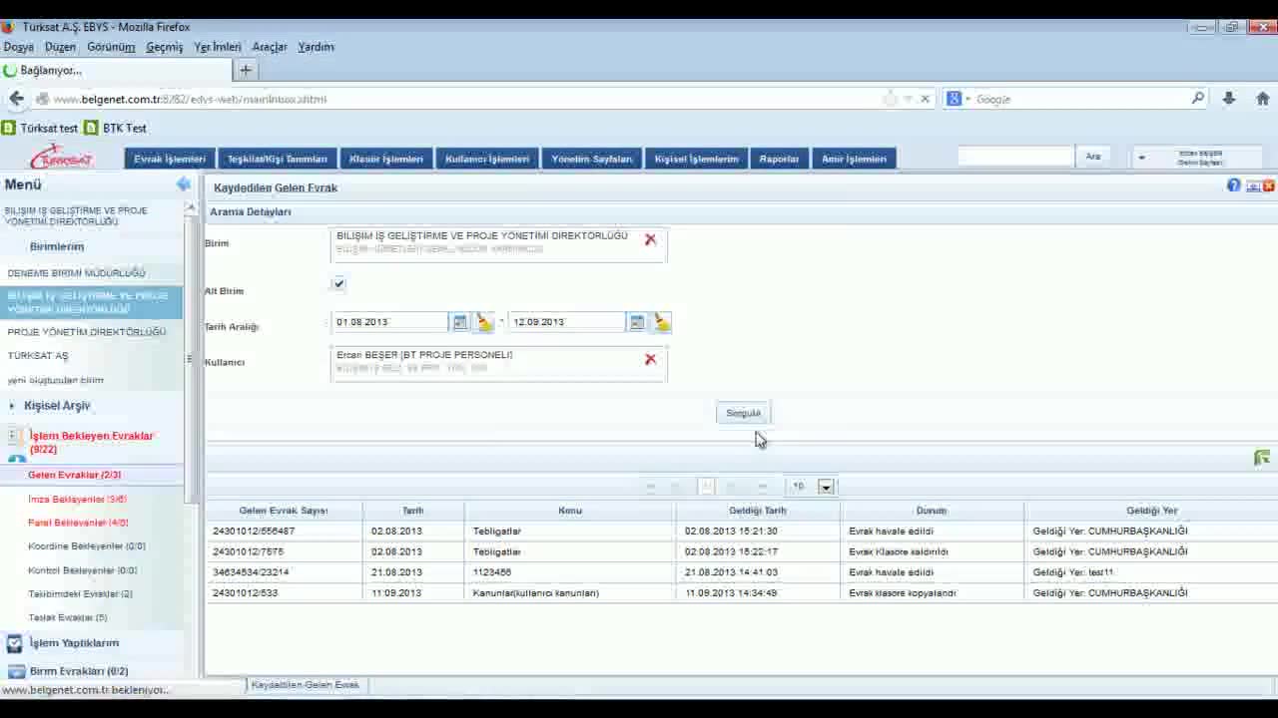
Task: Open the rows-per-page dropdown
Action: (x=826, y=487)
